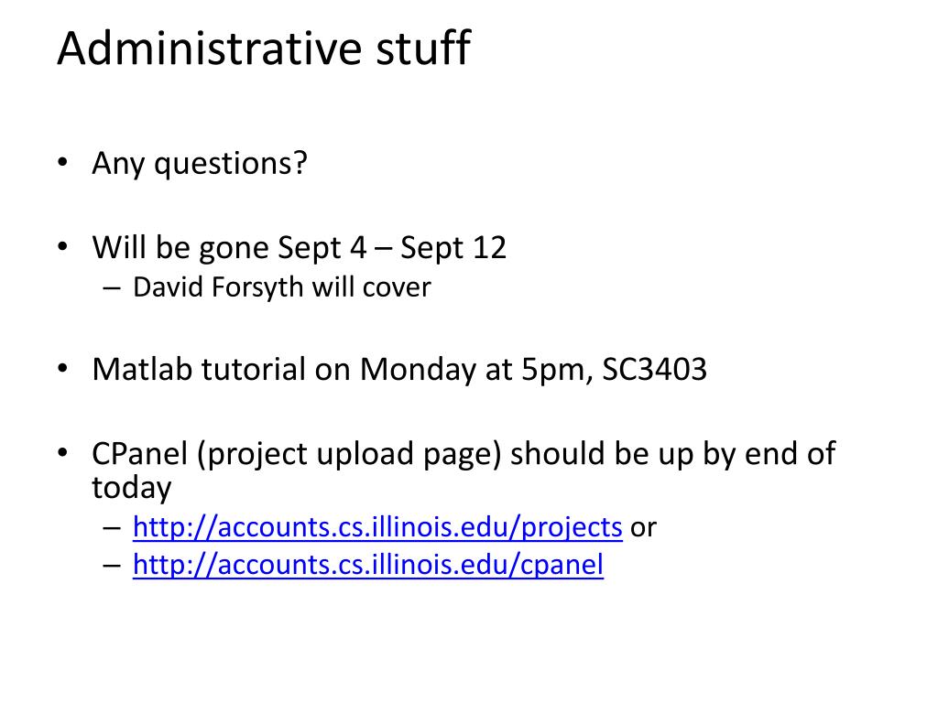Open the accounts.cs.illinois.edu/projects link
This screenshot has width=938, height=703.
click(x=377, y=527)
